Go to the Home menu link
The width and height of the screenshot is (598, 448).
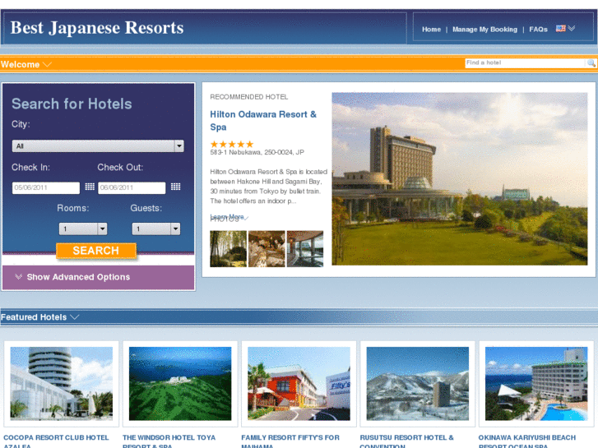tap(431, 30)
